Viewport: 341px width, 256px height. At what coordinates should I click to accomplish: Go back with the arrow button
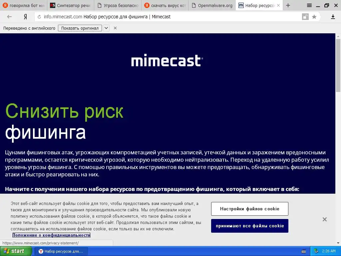click(x=9, y=17)
